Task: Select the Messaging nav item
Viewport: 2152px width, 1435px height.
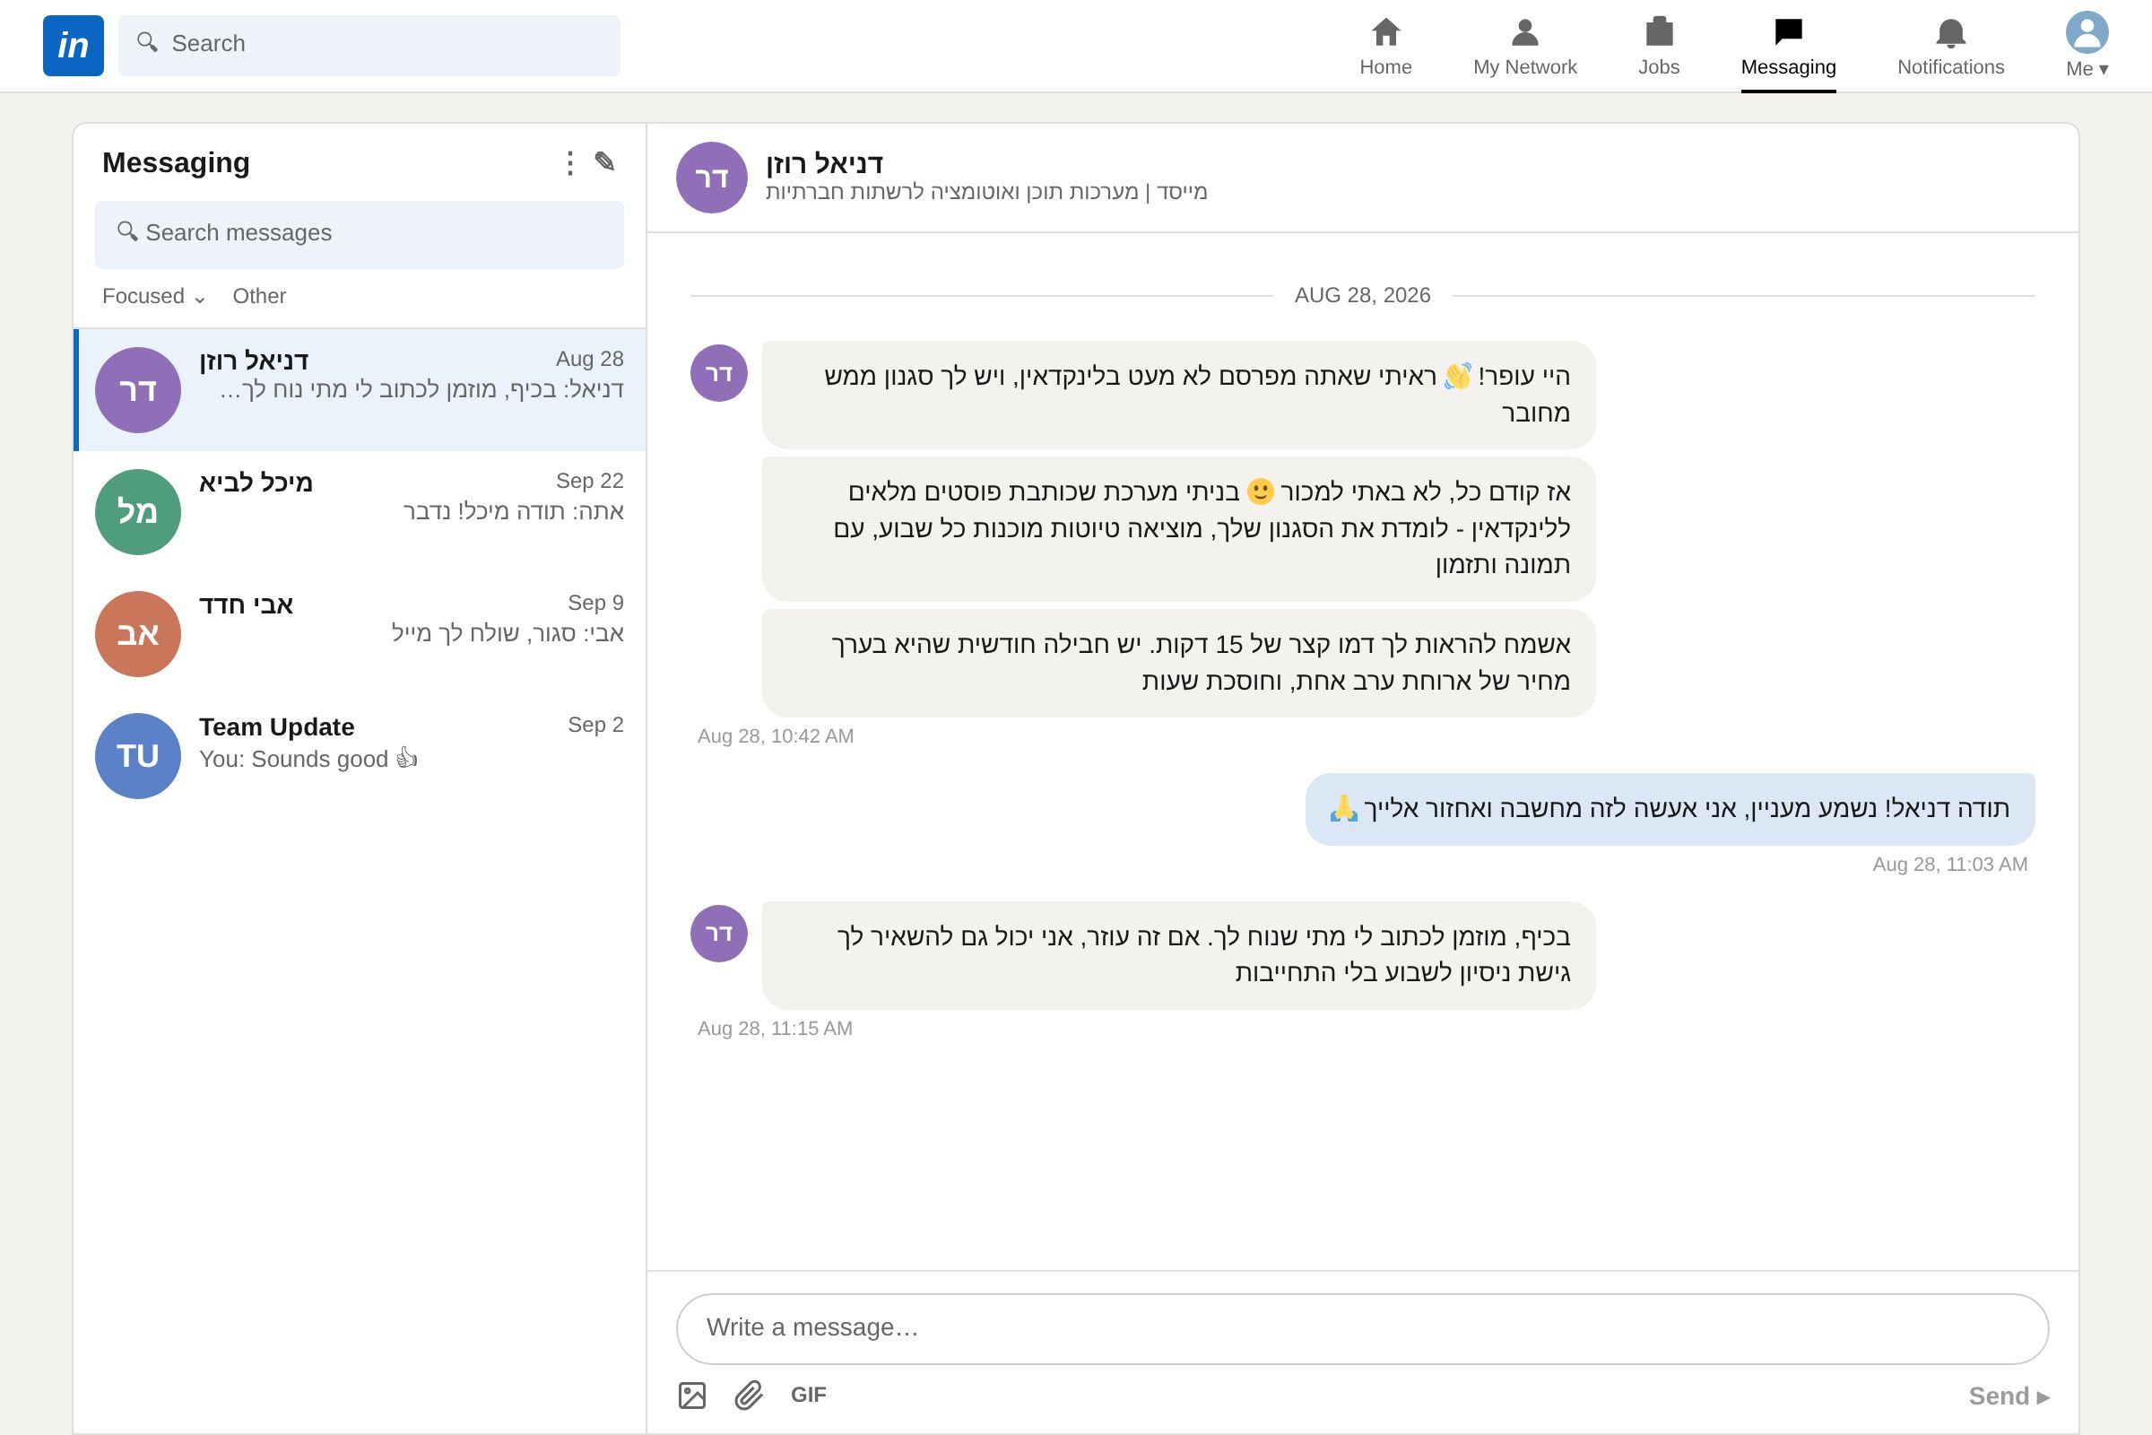Action: pyautogui.click(x=1788, y=47)
